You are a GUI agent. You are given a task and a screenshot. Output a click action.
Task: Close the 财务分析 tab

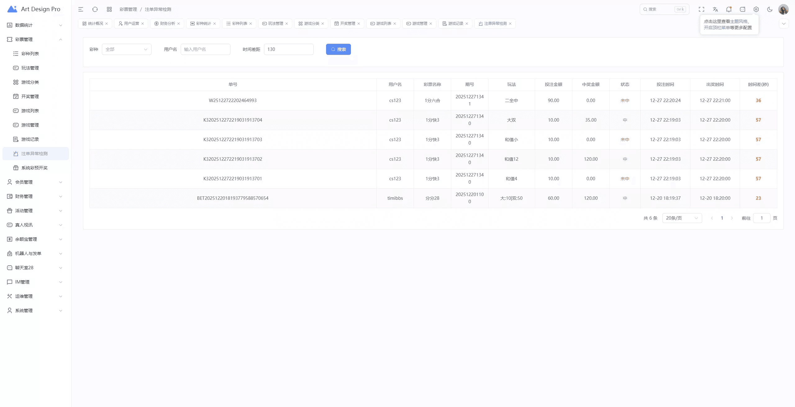tap(179, 24)
